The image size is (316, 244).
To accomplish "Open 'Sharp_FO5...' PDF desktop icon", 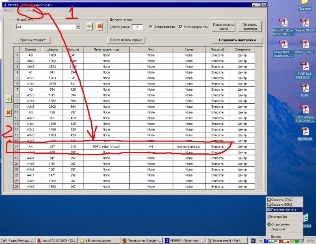I will [305, 47].
